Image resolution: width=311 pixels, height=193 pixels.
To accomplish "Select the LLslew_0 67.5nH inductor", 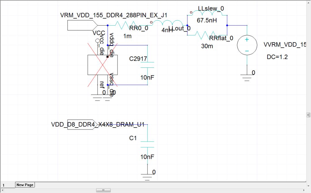I will click(207, 13).
